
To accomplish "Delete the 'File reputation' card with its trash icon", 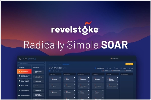I will [74, 88].
